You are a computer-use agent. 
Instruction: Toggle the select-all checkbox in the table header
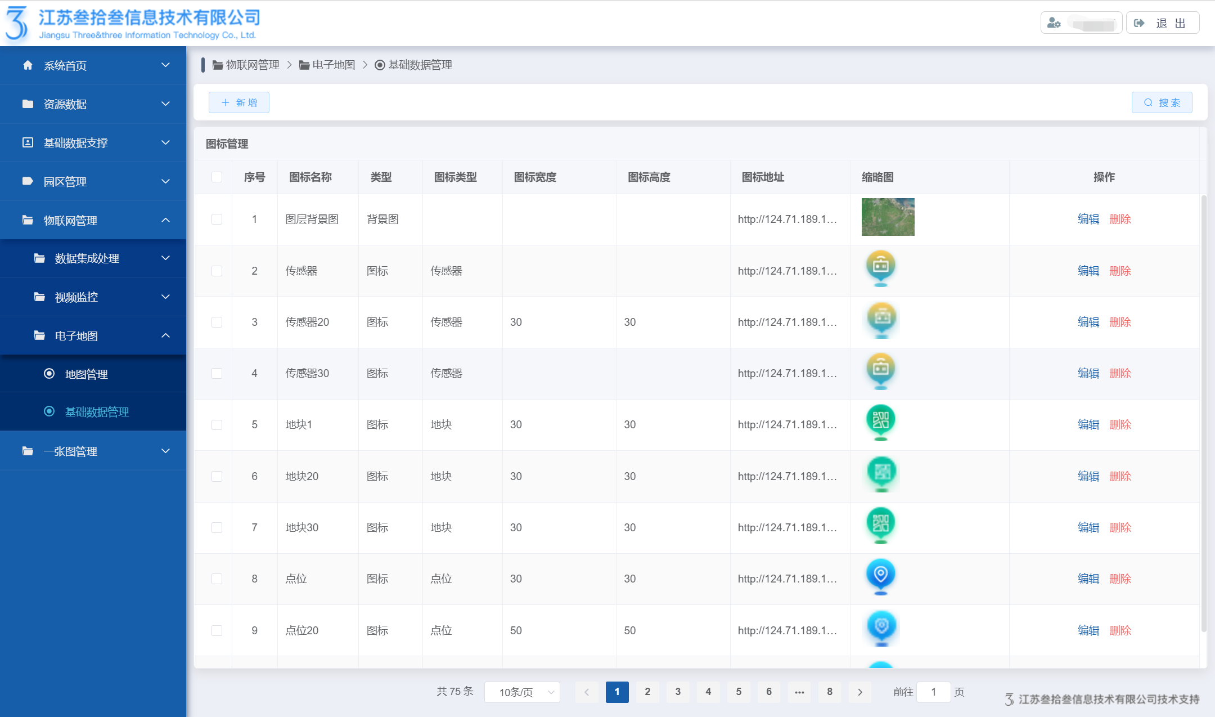[x=217, y=177]
